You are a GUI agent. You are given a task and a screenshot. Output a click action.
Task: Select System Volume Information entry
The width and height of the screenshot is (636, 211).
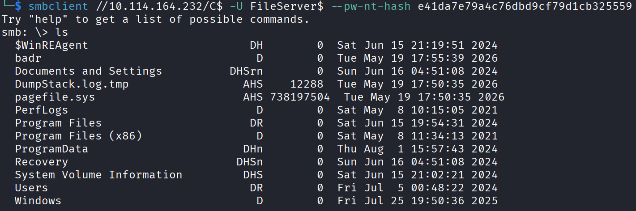pos(98,175)
